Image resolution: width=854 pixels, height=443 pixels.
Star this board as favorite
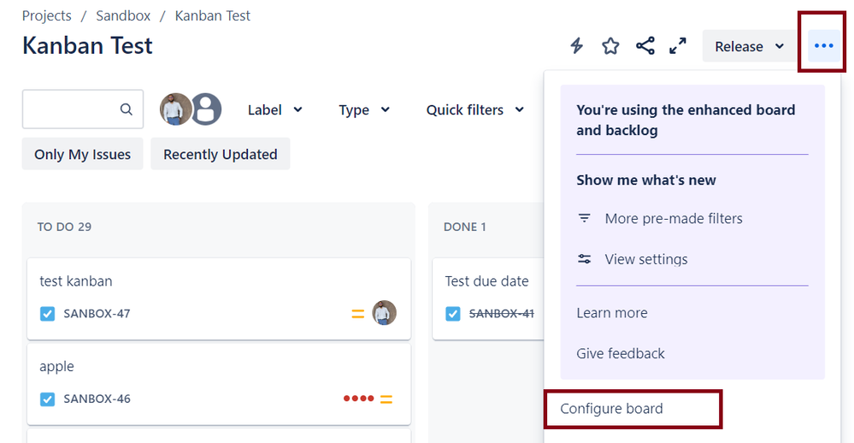[610, 46]
